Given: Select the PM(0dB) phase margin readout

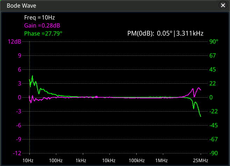Looking at the screenshot, I should [165, 33].
